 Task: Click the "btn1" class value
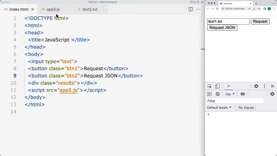[x=72, y=68]
